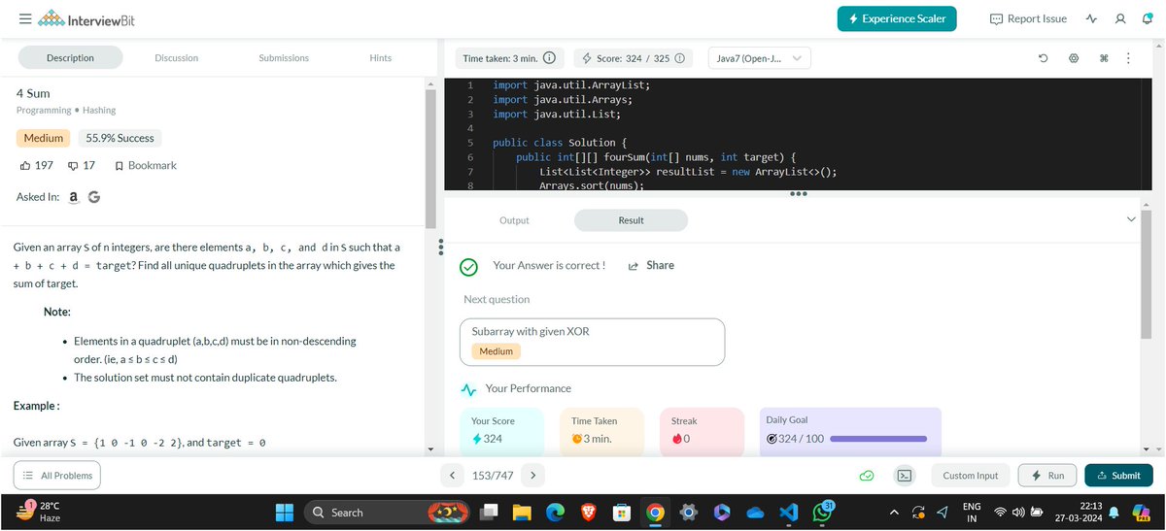Screen dimensions: 1166x531
Task: Open File Explorer in taskbar
Action: click(522, 513)
